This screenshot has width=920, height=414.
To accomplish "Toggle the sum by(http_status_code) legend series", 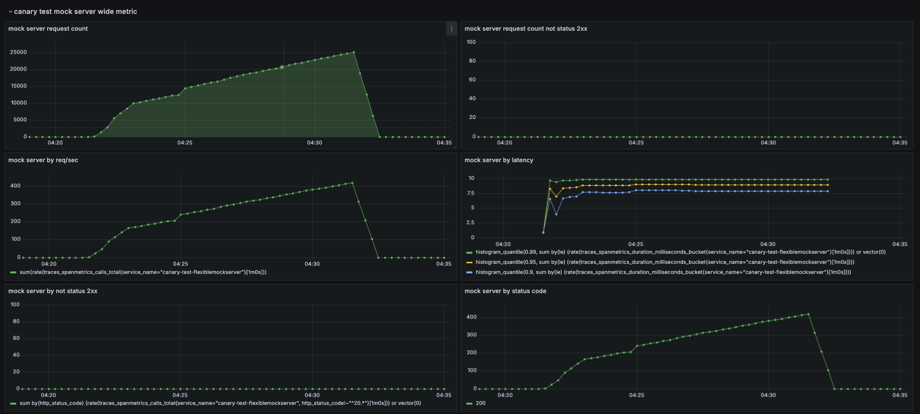I will click(x=220, y=403).
